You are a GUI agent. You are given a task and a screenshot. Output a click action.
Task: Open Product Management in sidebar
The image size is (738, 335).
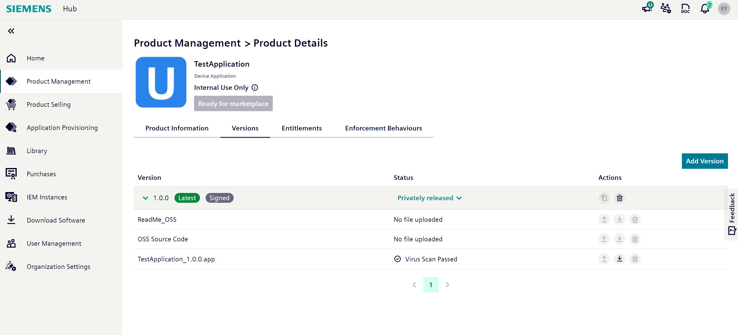61,81
